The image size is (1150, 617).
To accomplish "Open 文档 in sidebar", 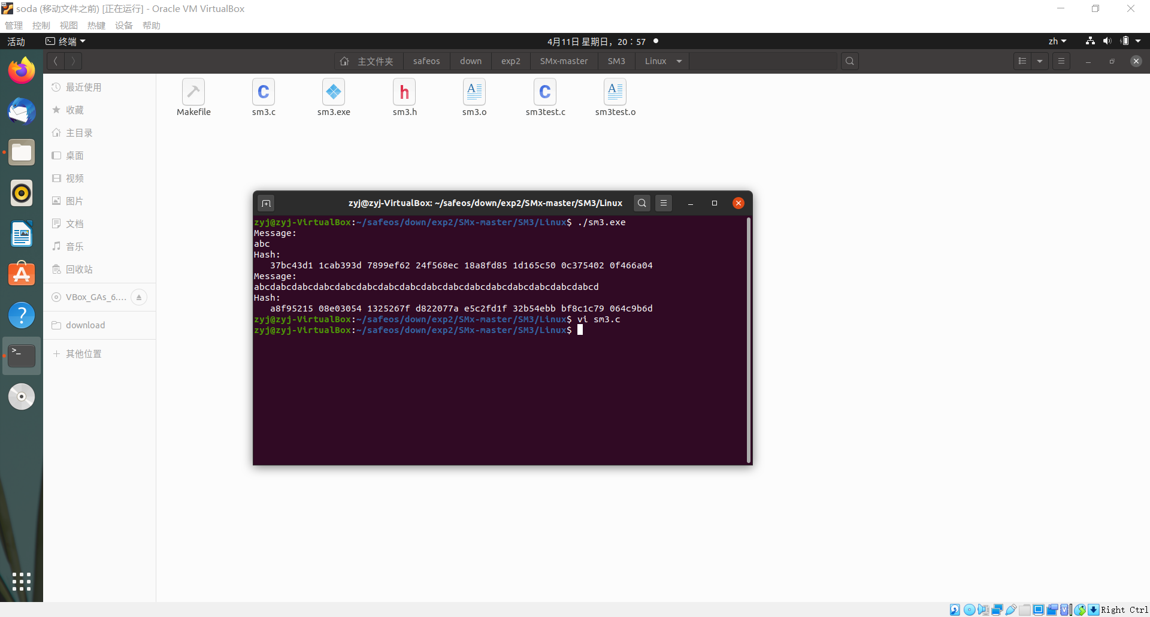I will click(x=99, y=224).
